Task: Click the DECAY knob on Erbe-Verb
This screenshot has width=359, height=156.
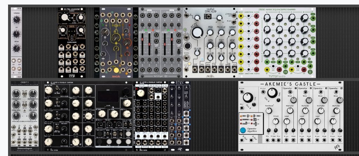Action: (232, 46)
